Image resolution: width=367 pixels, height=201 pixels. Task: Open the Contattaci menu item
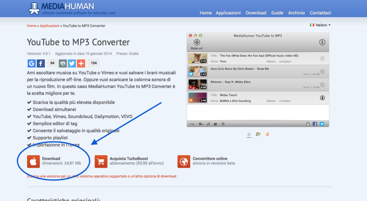click(x=320, y=13)
